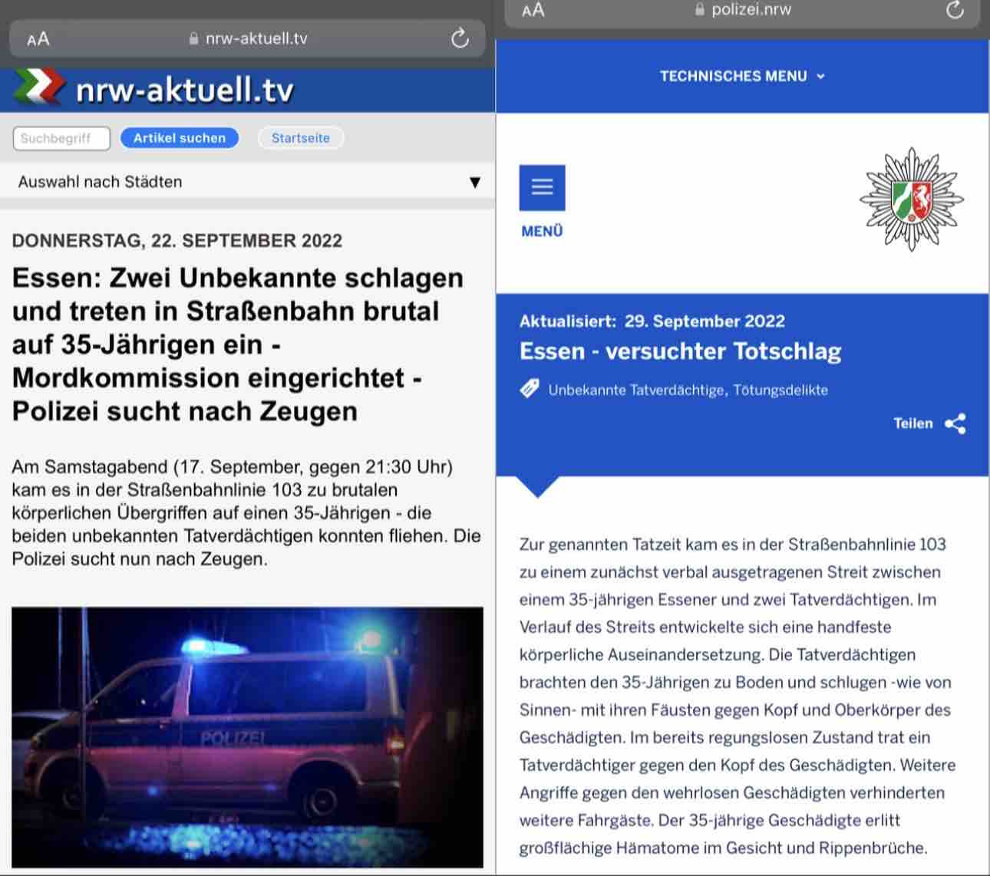
Task: Tap reload icon in polizei.nrw address bar
Action: tap(955, 10)
